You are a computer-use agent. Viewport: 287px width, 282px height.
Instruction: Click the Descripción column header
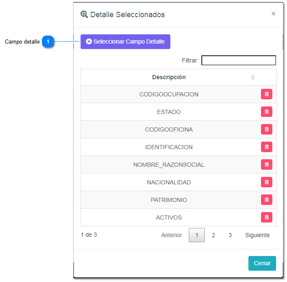pyautogui.click(x=169, y=77)
